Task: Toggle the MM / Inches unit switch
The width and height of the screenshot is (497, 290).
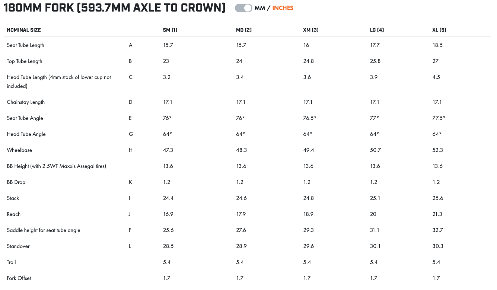Action: (243, 8)
